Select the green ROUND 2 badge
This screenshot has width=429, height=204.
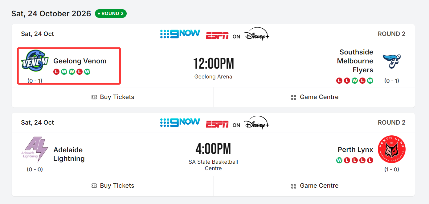coord(111,14)
